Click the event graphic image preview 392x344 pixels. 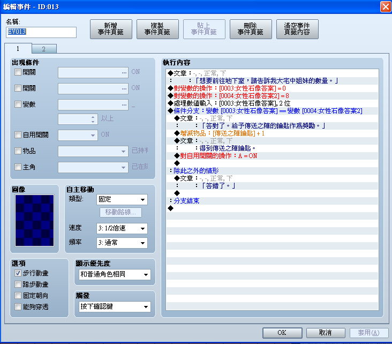(x=34, y=220)
